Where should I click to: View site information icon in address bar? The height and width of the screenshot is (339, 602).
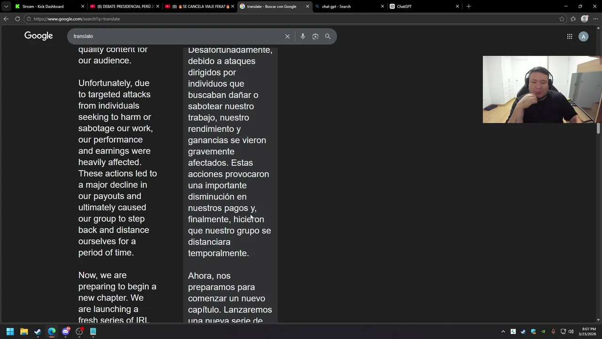(29, 19)
